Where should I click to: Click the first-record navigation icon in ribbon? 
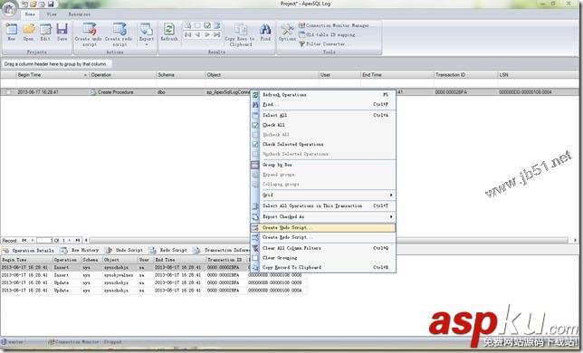tap(187, 34)
